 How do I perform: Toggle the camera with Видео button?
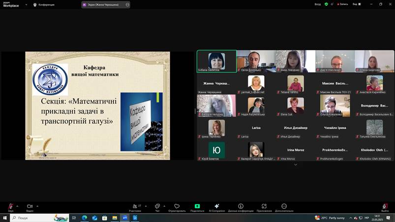click(x=30, y=206)
